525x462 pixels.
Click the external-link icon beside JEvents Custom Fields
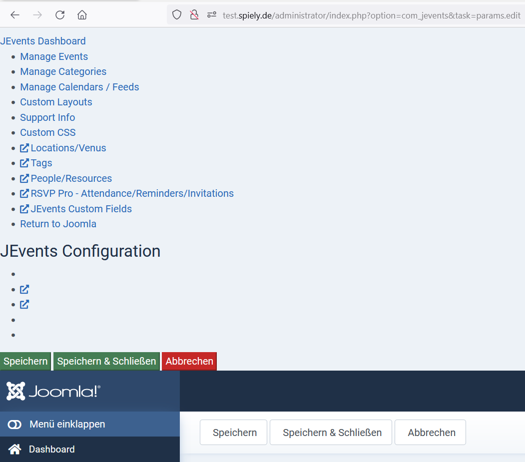tap(24, 209)
